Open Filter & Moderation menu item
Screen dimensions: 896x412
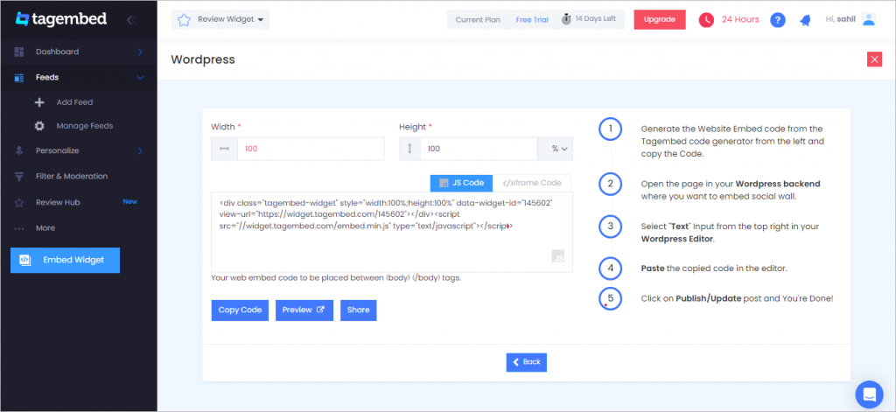[72, 177]
